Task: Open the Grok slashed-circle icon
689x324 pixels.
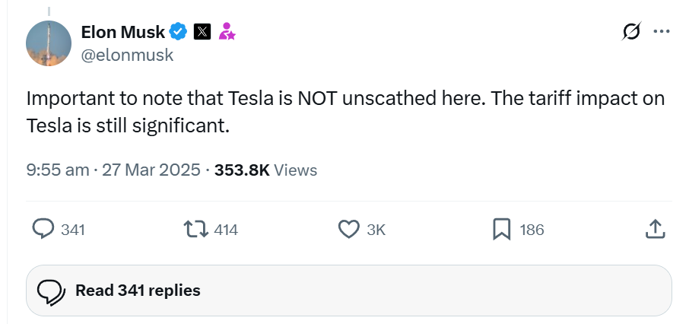Action: tap(631, 31)
